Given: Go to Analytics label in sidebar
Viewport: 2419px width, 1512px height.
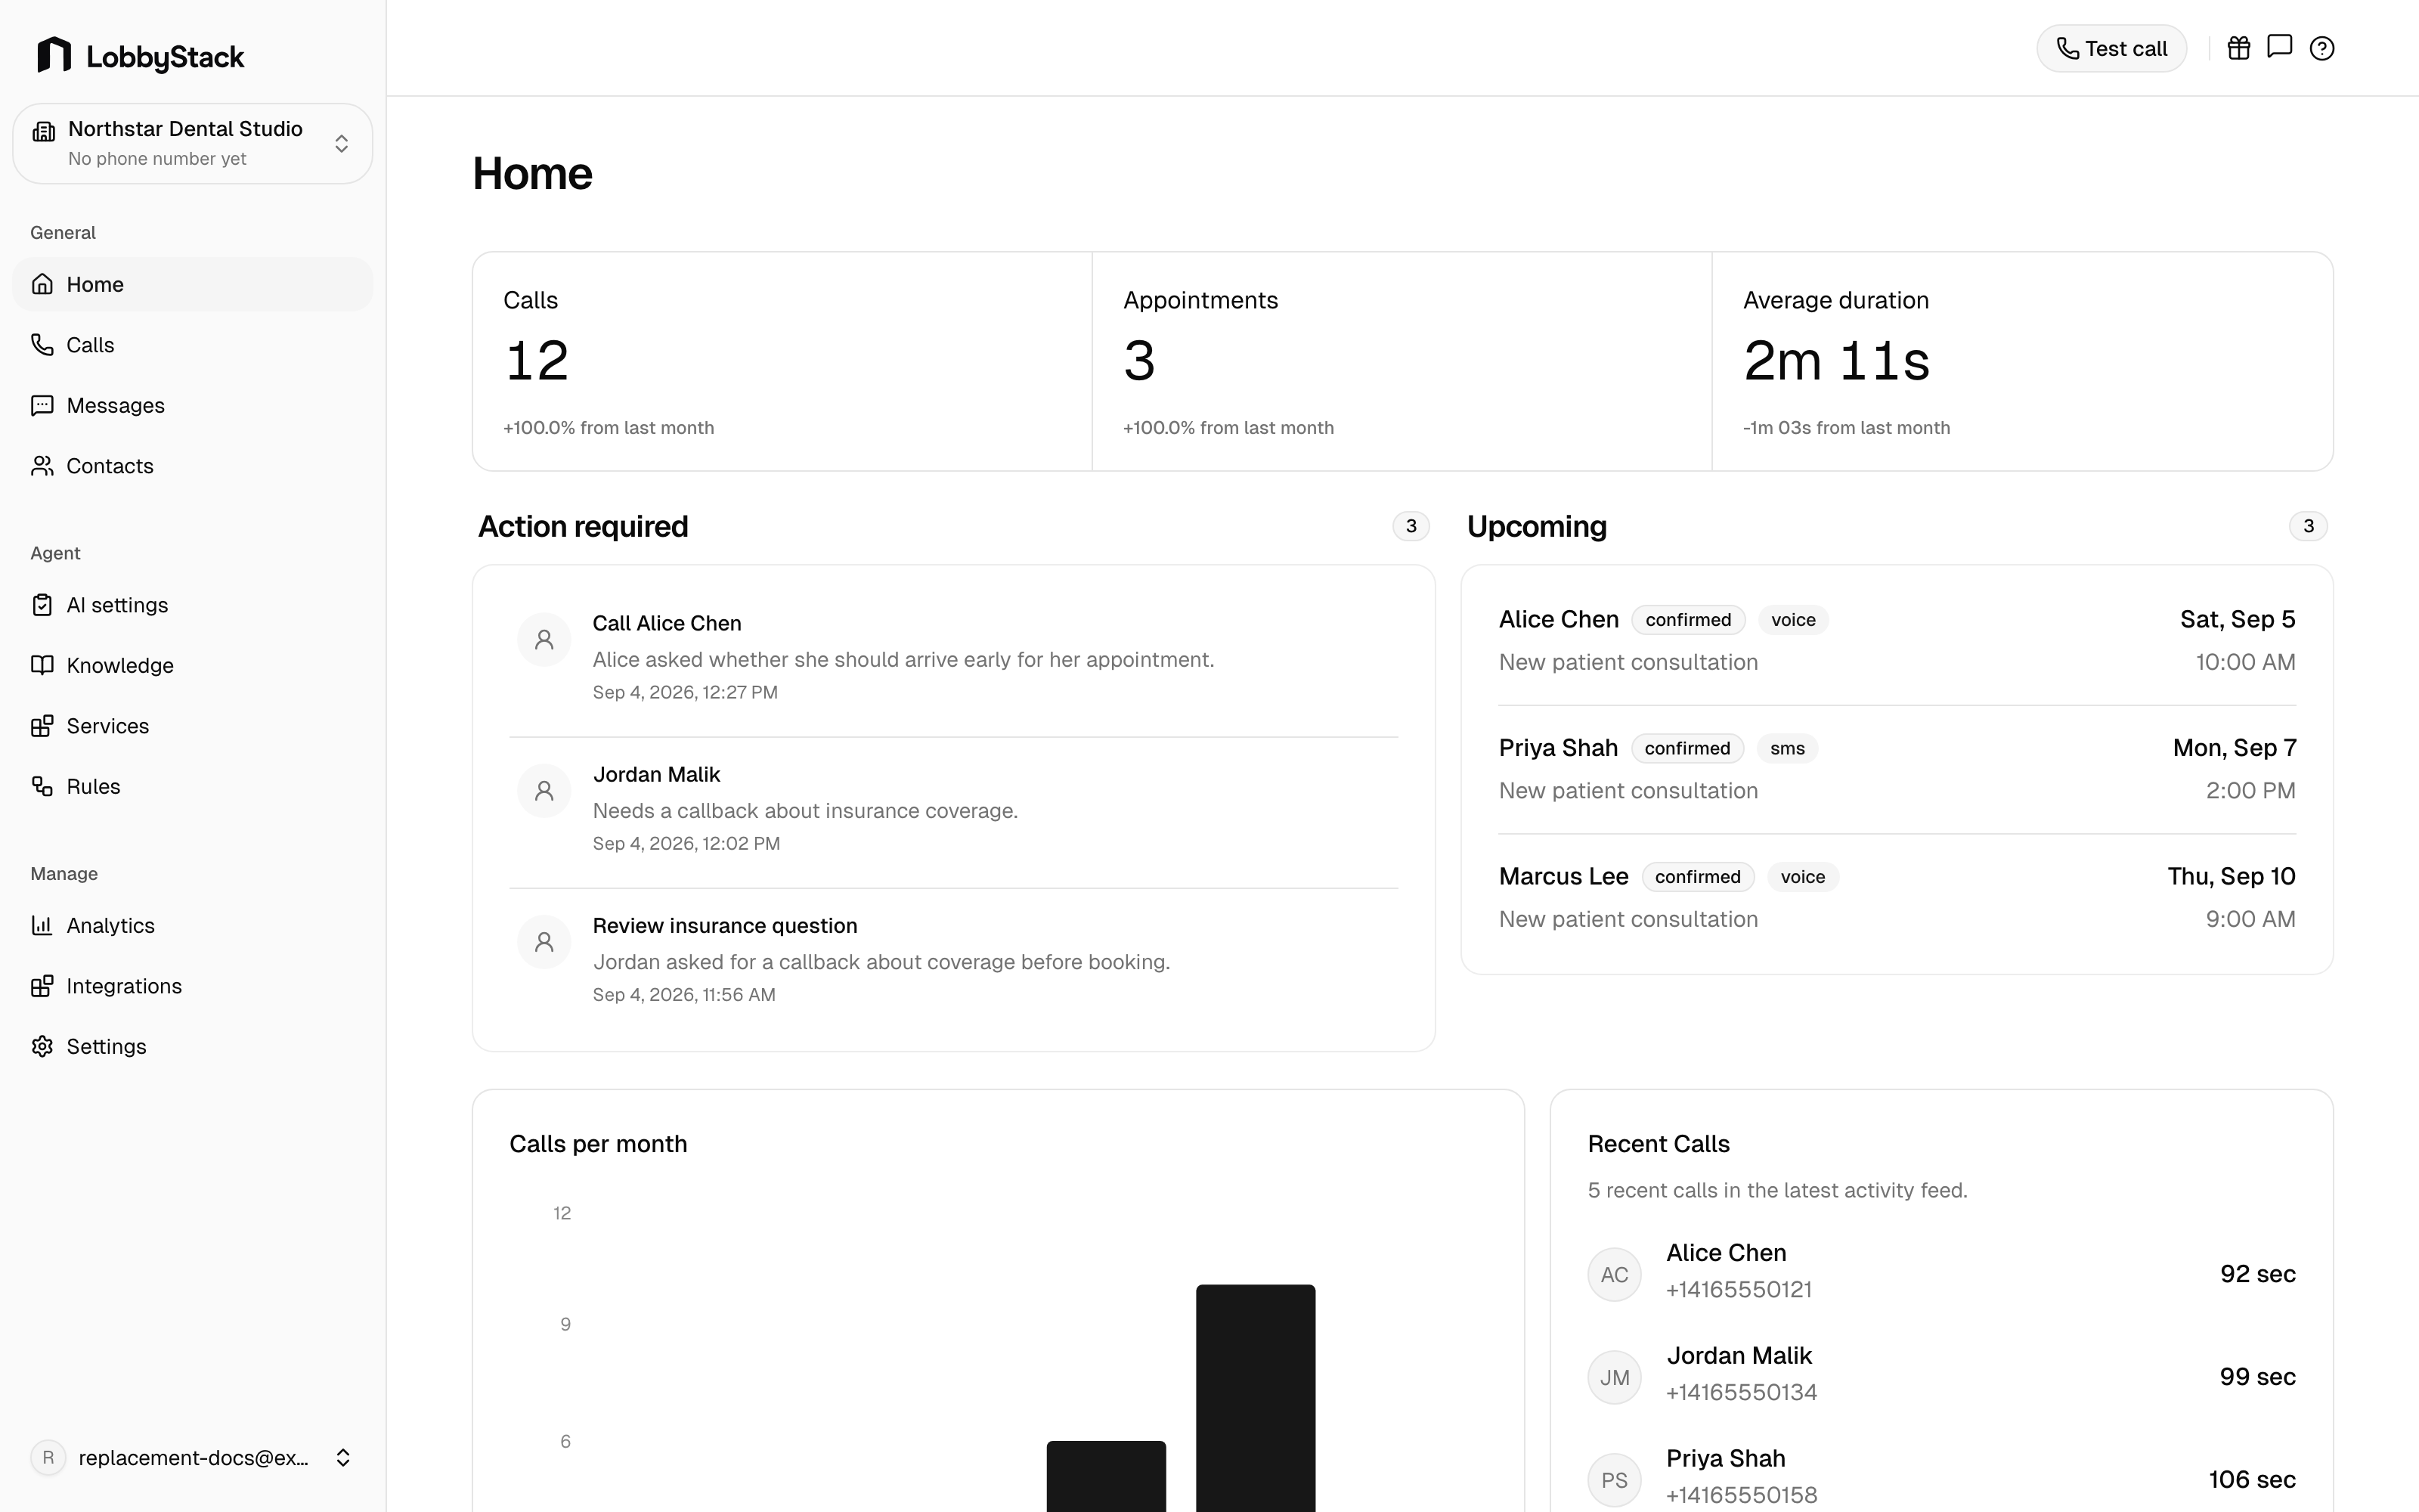Looking at the screenshot, I should pos(111,925).
